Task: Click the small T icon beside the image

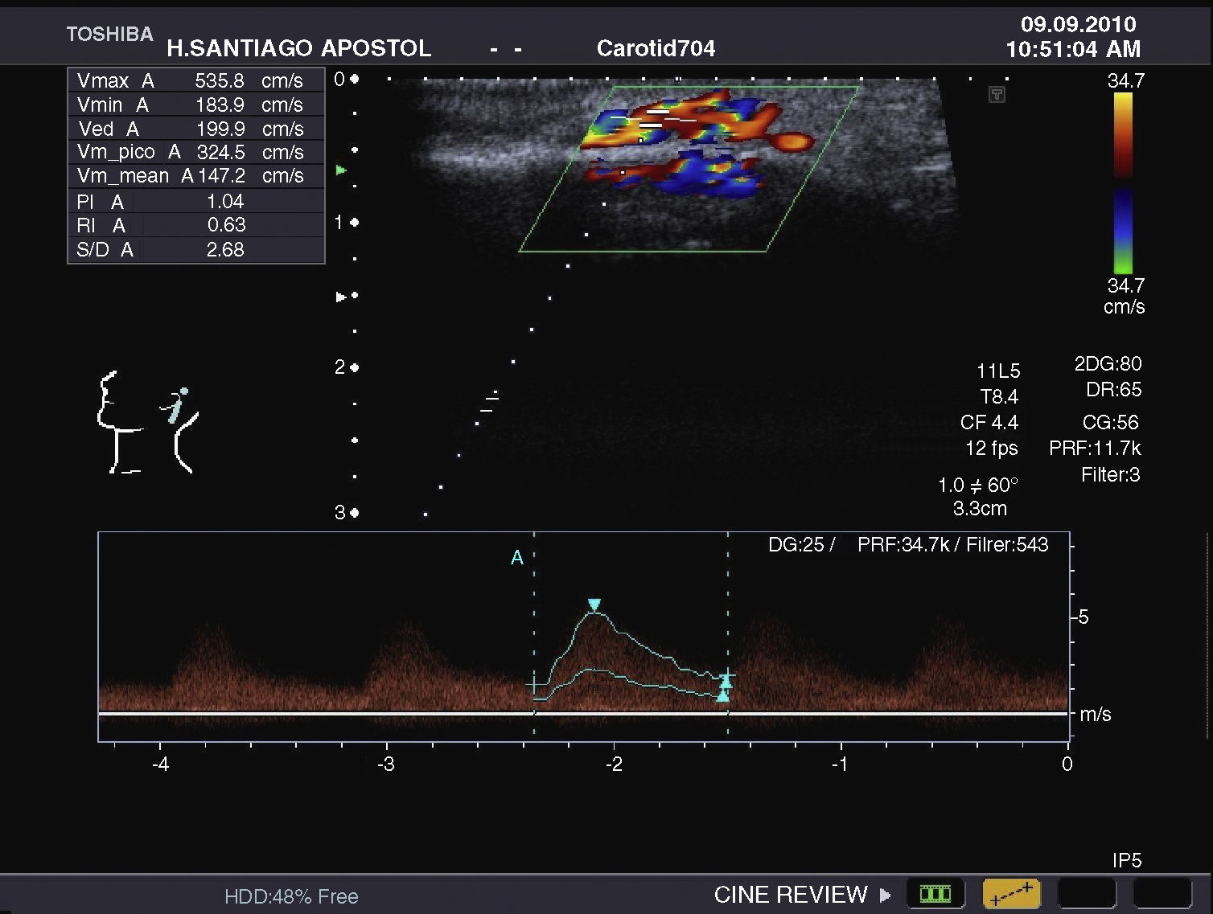Action: (x=997, y=96)
